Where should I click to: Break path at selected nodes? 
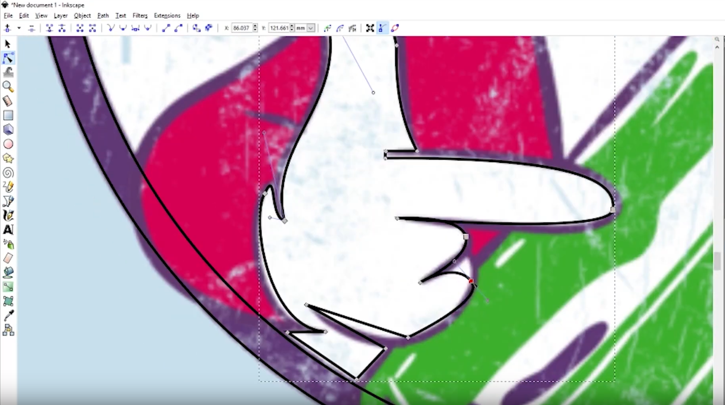point(62,28)
